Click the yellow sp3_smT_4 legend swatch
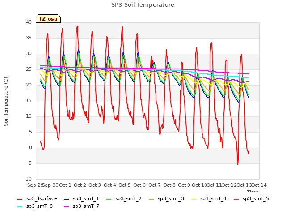 pos(193,199)
